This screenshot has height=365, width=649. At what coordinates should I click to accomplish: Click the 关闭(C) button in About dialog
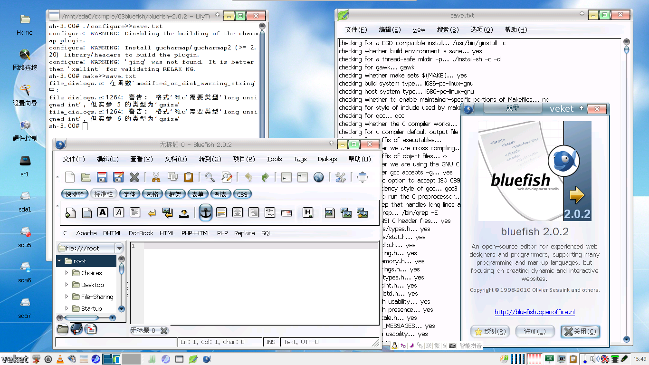pyautogui.click(x=580, y=332)
